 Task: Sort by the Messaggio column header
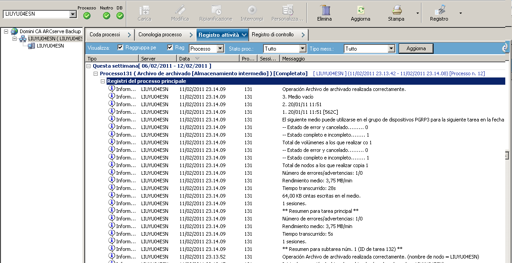click(293, 59)
